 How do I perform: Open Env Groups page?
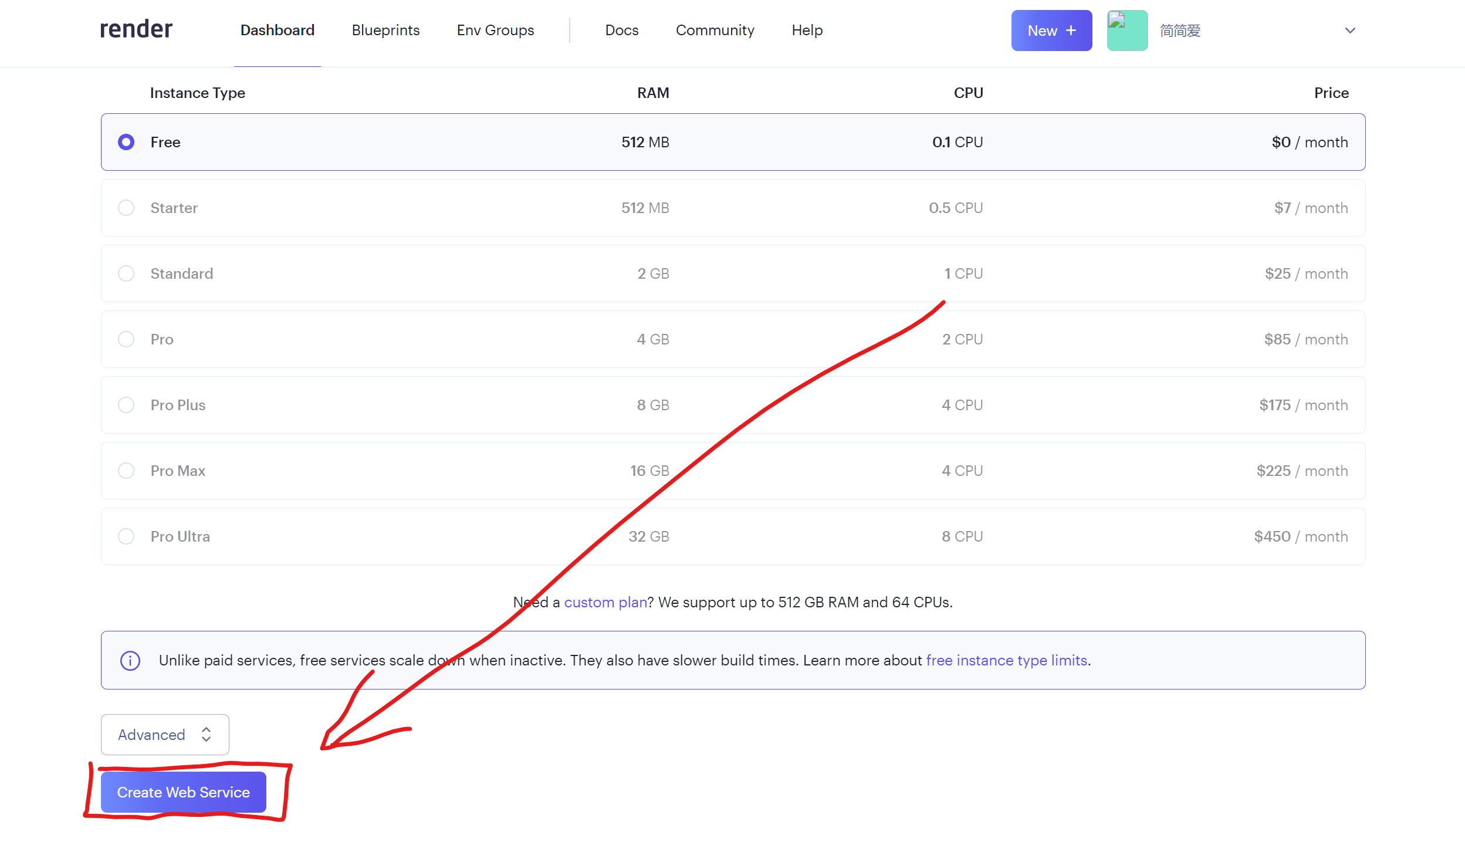coord(495,31)
